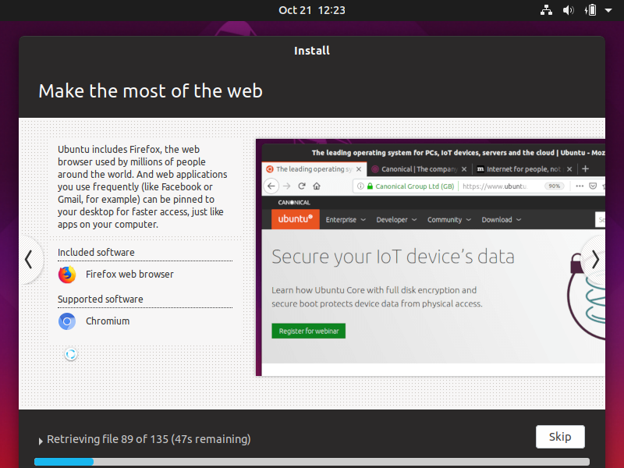Click 'Retrieving file 89 of 135' status text
This screenshot has height=468, width=624.
[149, 439]
